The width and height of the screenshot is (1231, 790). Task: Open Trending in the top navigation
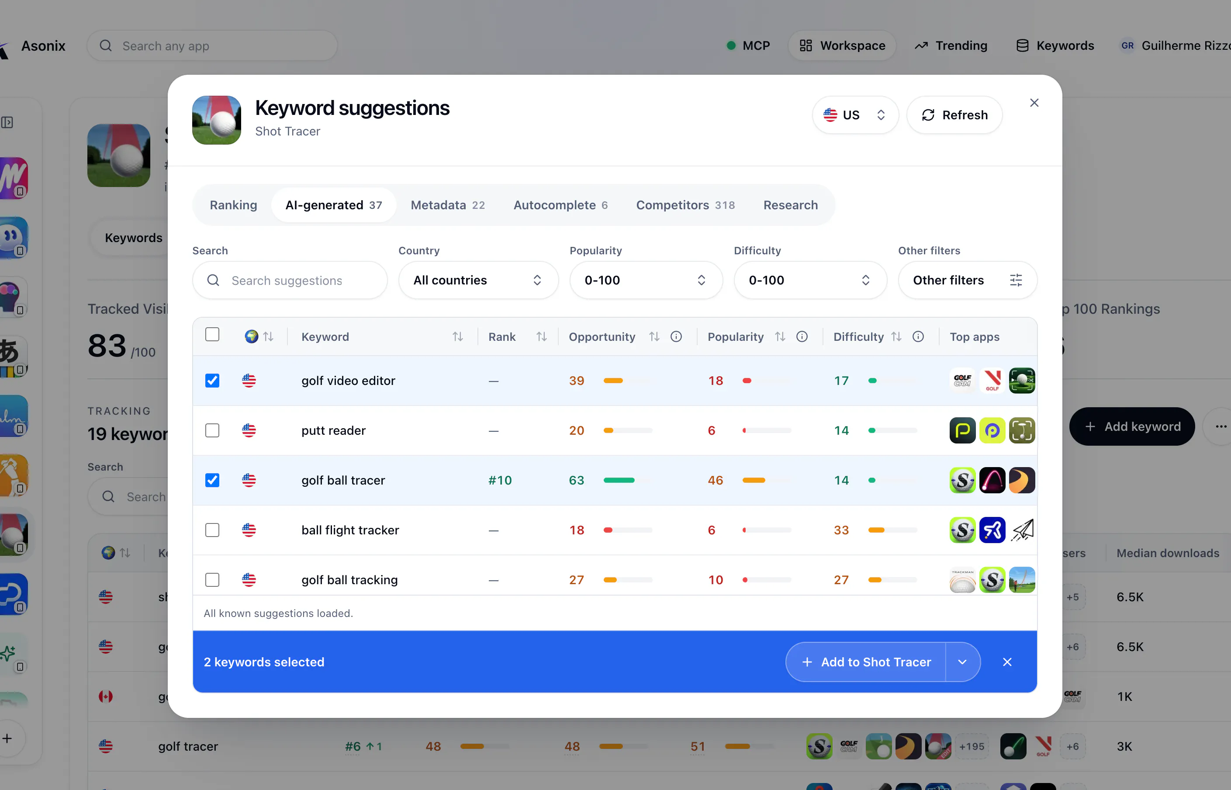[x=951, y=45]
